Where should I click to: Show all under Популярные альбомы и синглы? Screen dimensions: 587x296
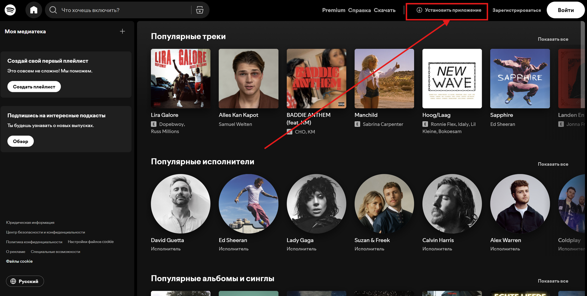point(553,281)
